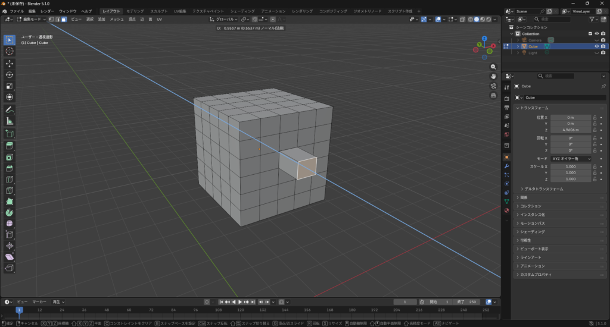Open the 編集モード mode dropdown

[x=33, y=19]
